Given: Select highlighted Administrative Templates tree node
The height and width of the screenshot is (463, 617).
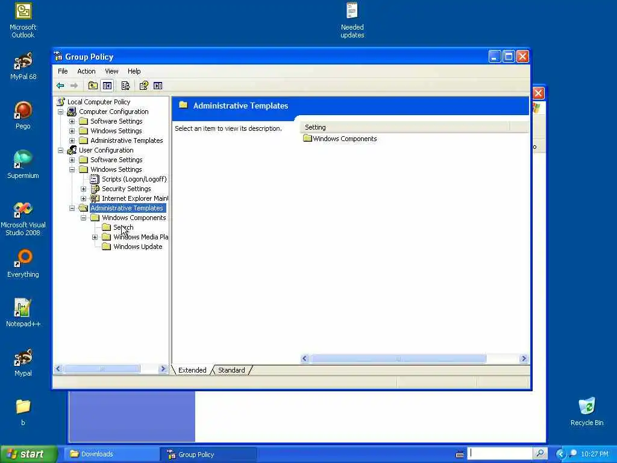Looking at the screenshot, I should click(127, 208).
